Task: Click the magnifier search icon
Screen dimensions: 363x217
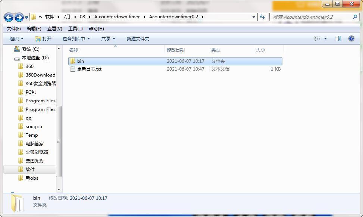Action: click(355, 17)
